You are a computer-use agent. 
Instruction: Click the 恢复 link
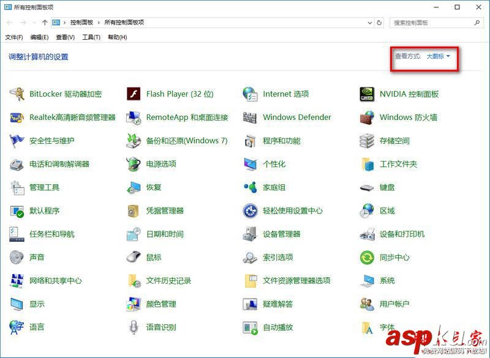point(154,188)
